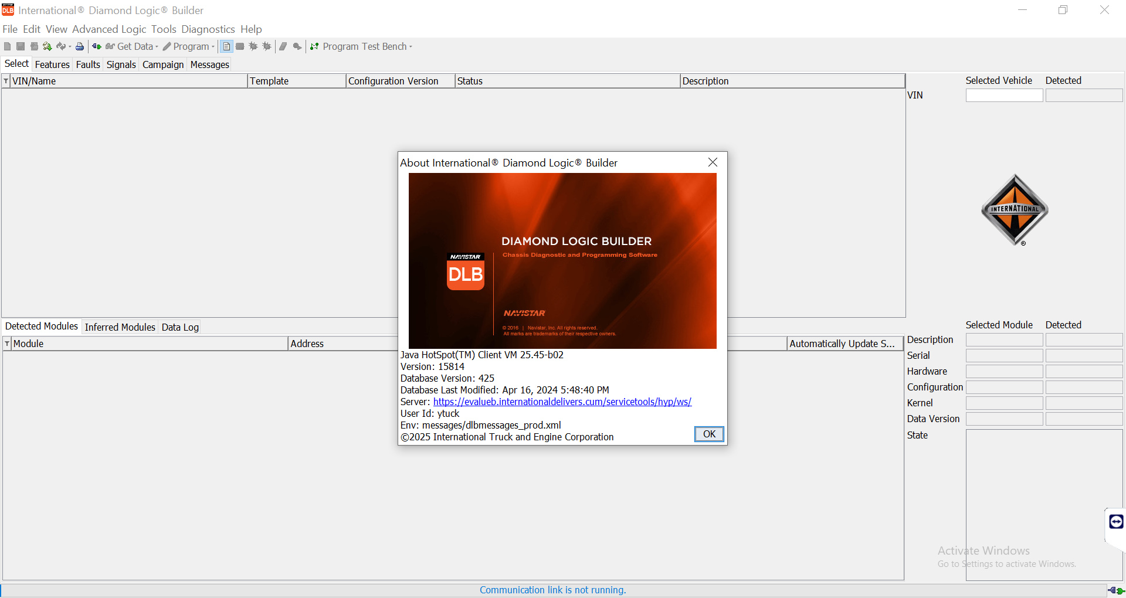Switch to the Campaign tab
This screenshot has height=598, width=1126.
(x=163, y=64)
